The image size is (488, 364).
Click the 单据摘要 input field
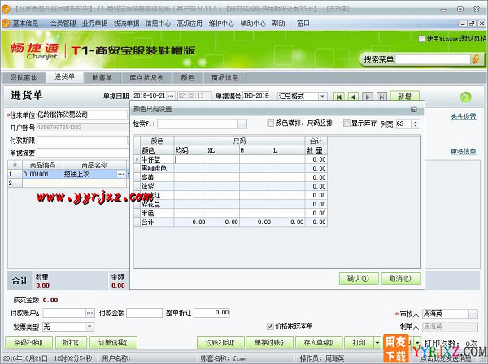point(83,153)
